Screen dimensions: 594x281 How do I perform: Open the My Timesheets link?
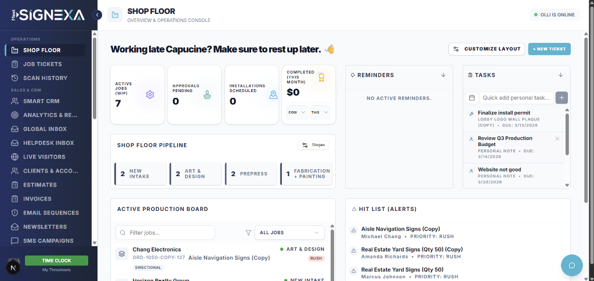(x=56, y=270)
